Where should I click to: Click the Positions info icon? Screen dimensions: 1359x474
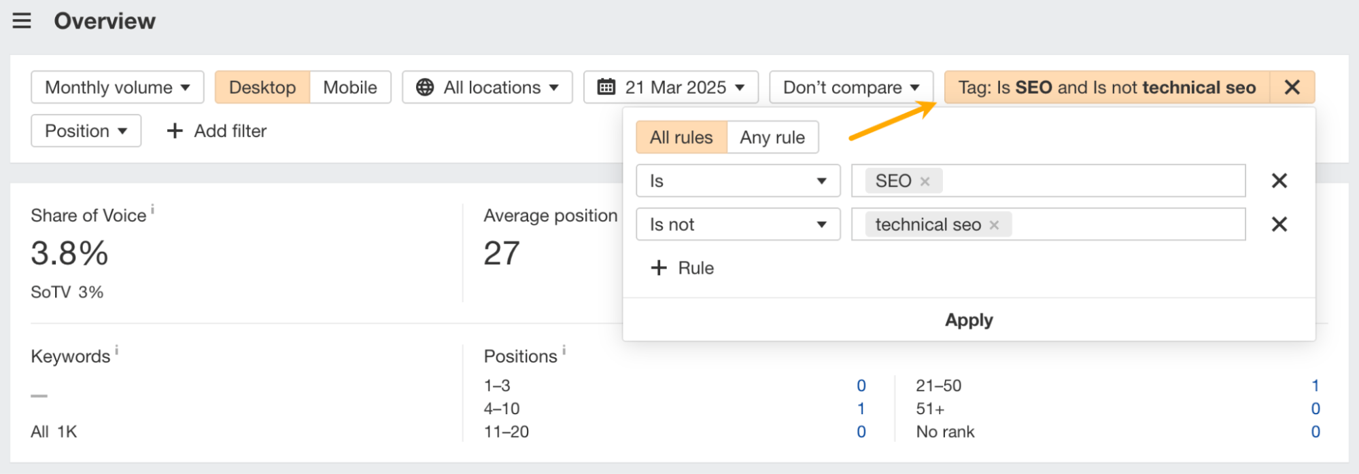click(564, 350)
